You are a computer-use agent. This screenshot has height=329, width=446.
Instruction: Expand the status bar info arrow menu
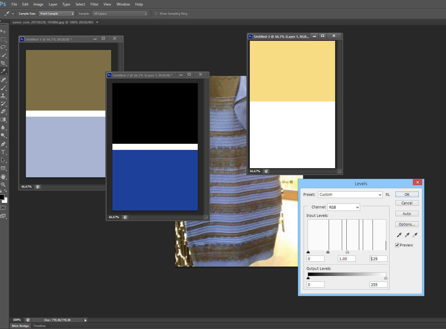click(86, 320)
